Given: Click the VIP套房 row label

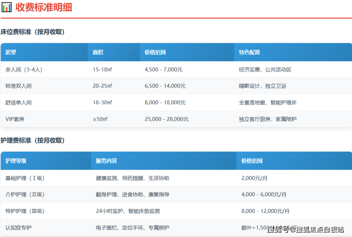Looking at the screenshot, I should pyautogui.click(x=15, y=119).
